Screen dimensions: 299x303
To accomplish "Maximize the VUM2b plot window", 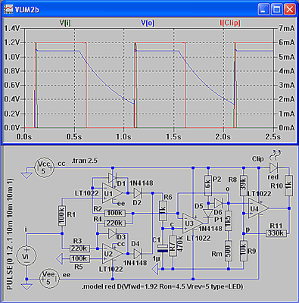I will 277,10.
